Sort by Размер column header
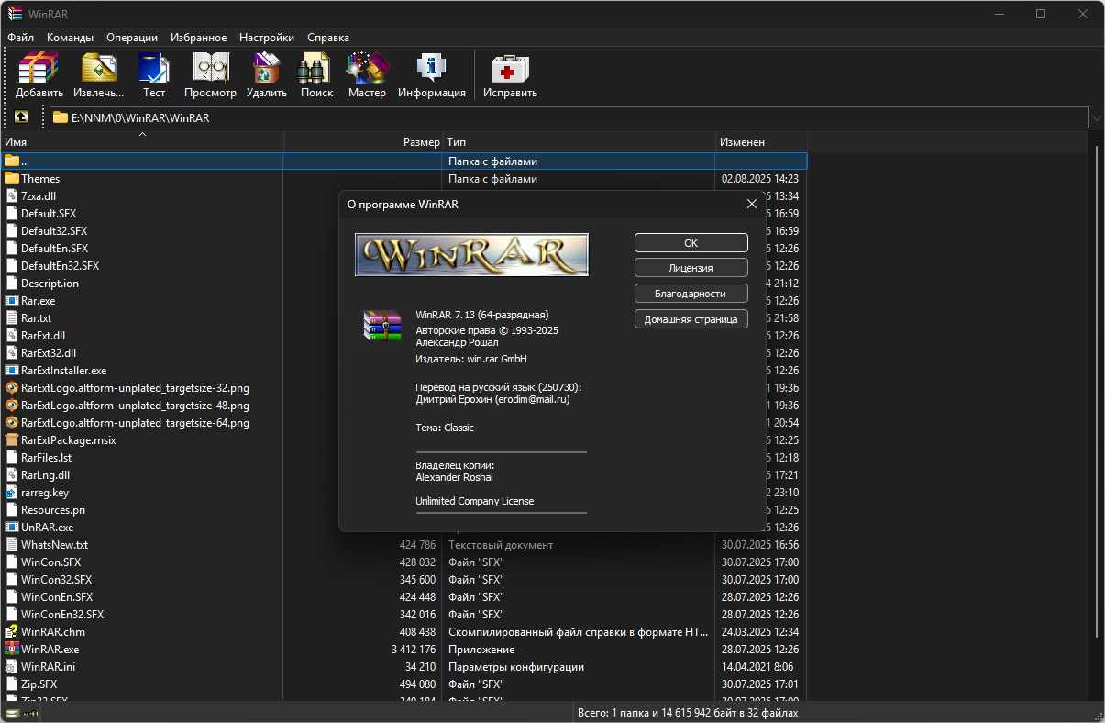 [363, 141]
